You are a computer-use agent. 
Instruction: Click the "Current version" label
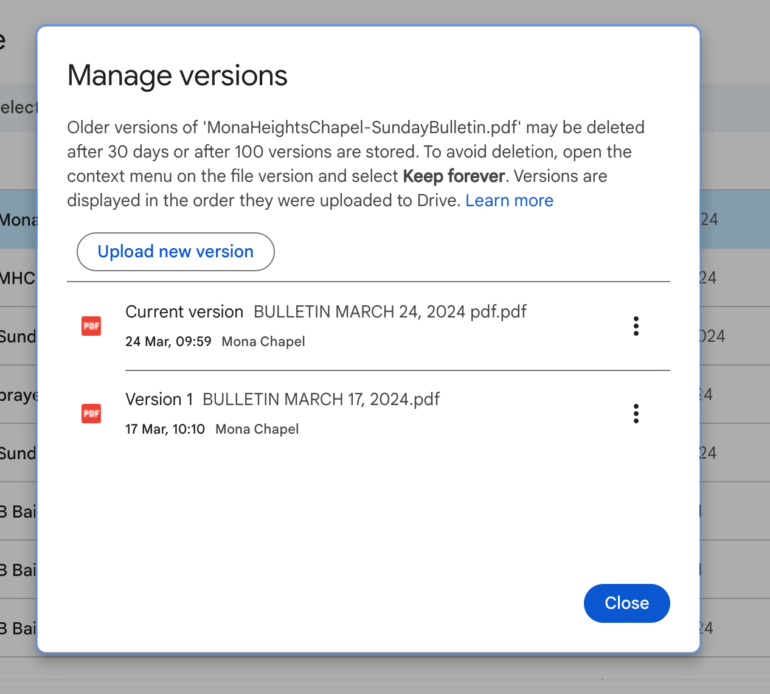pyautogui.click(x=184, y=311)
